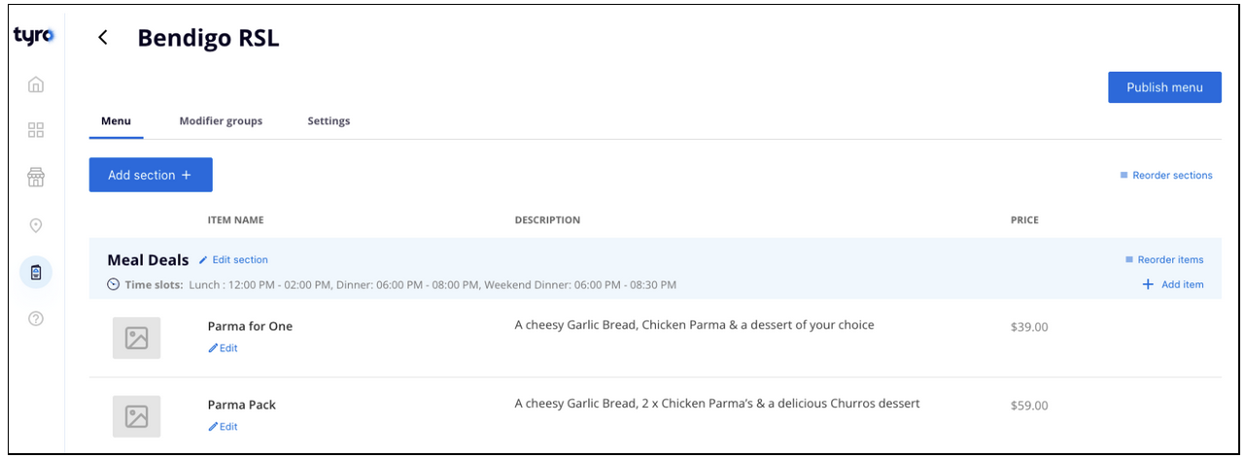Image resolution: width=1246 pixels, height=458 pixels.
Task: Select the Menu tab
Action: [116, 121]
